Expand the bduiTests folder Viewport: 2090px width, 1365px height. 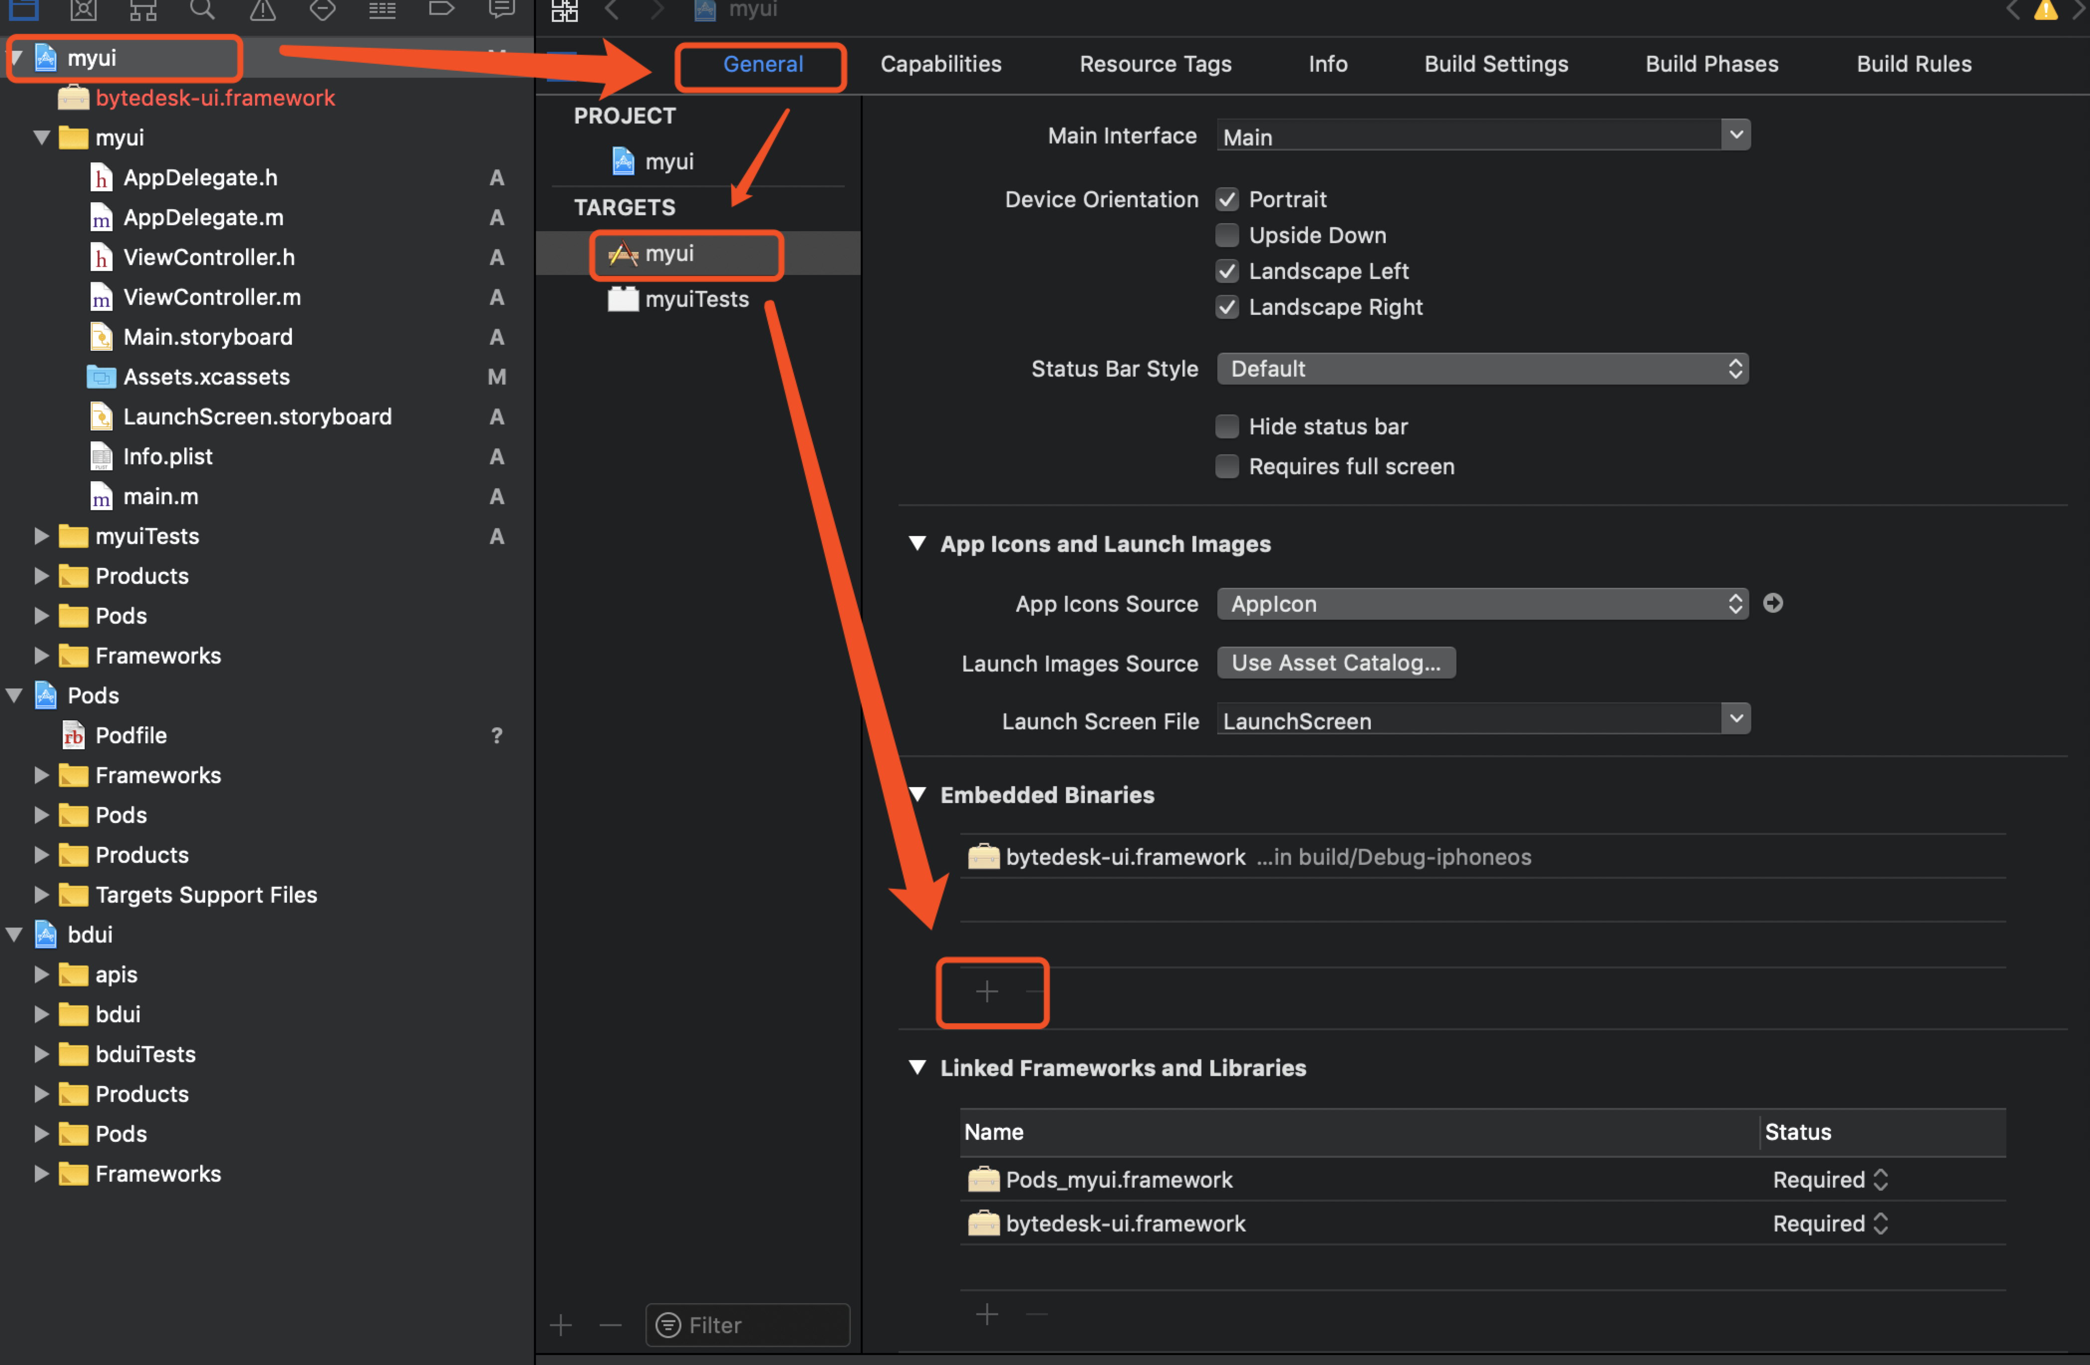(40, 1054)
